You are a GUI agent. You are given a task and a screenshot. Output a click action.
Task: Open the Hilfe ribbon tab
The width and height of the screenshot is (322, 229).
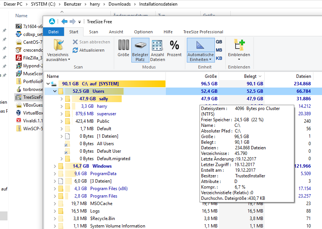(168, 32)
